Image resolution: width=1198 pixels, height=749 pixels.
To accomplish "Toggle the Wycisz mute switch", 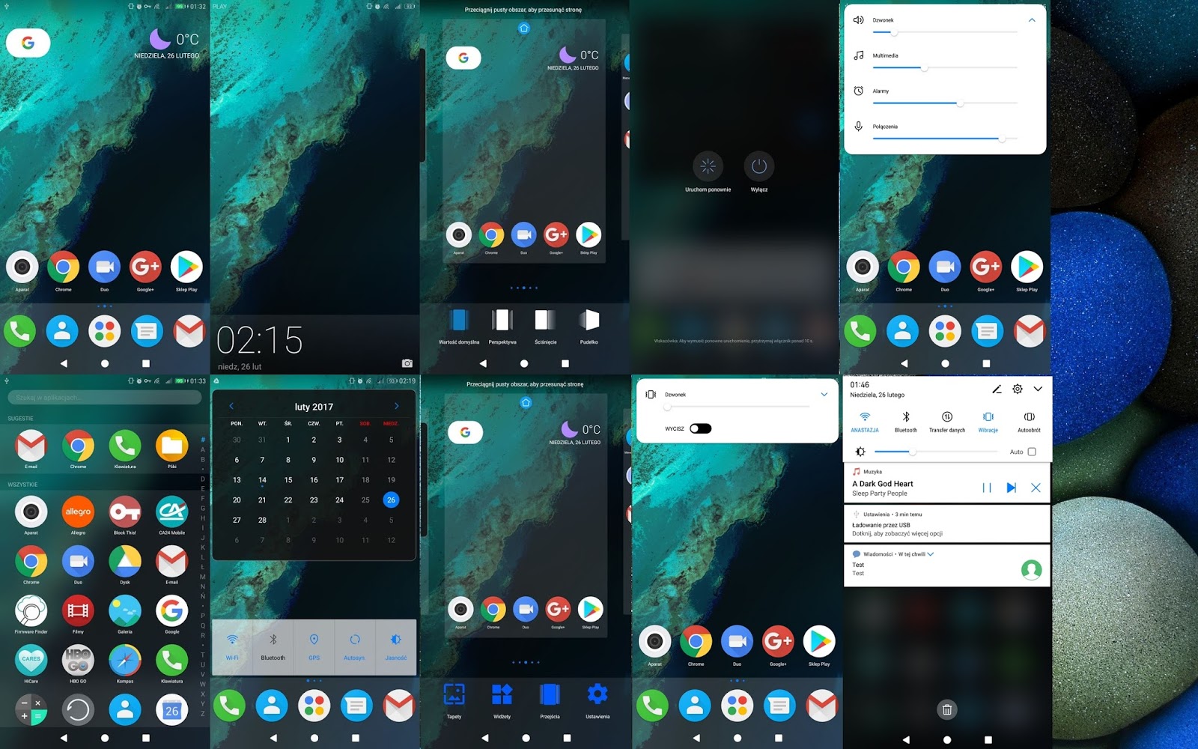I will pos(700,428).
